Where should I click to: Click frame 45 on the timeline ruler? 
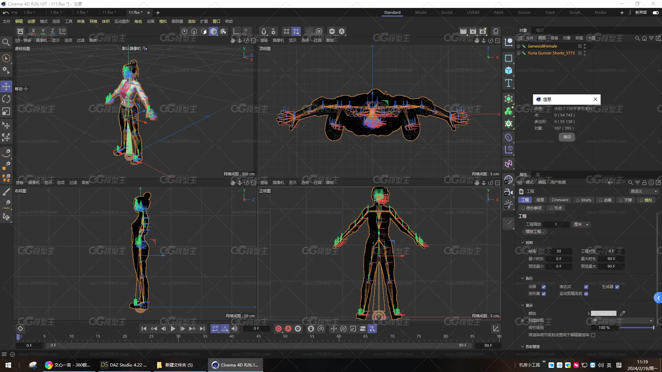point(259,336)
